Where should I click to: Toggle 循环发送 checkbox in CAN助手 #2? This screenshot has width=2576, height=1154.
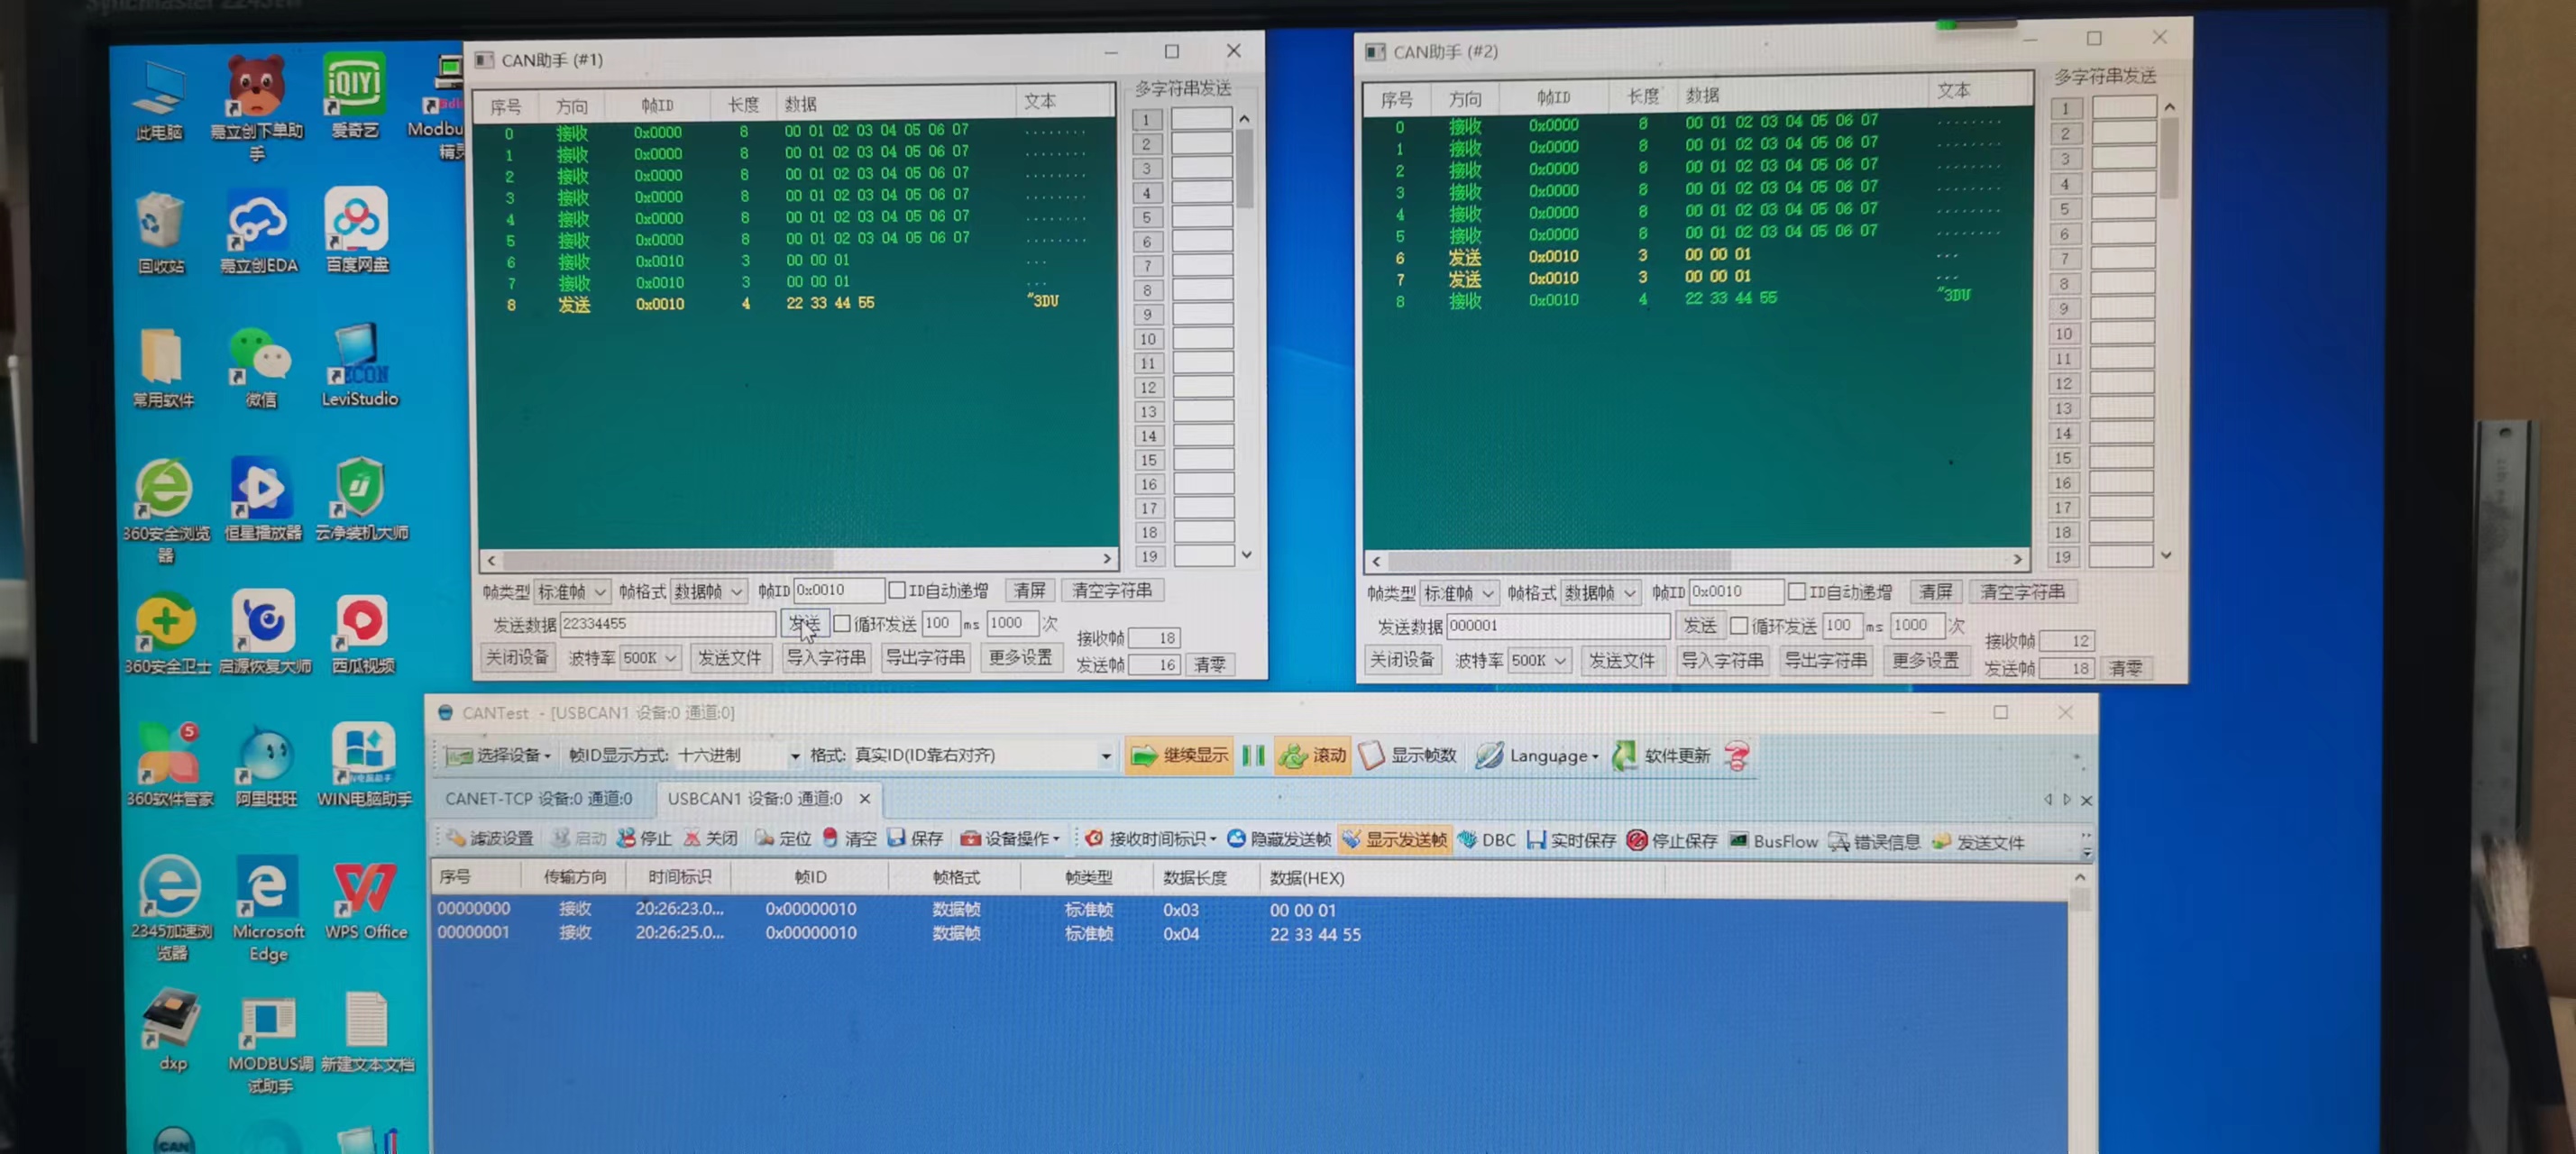coord(1739,626)
